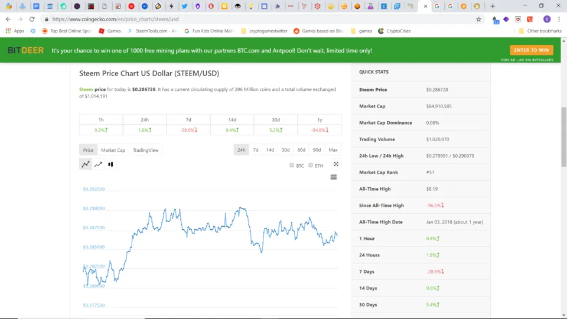The width and height of the screenshot is (567, 319).
Task: Enable the BTC comparison checkbox
Action: 291,165
